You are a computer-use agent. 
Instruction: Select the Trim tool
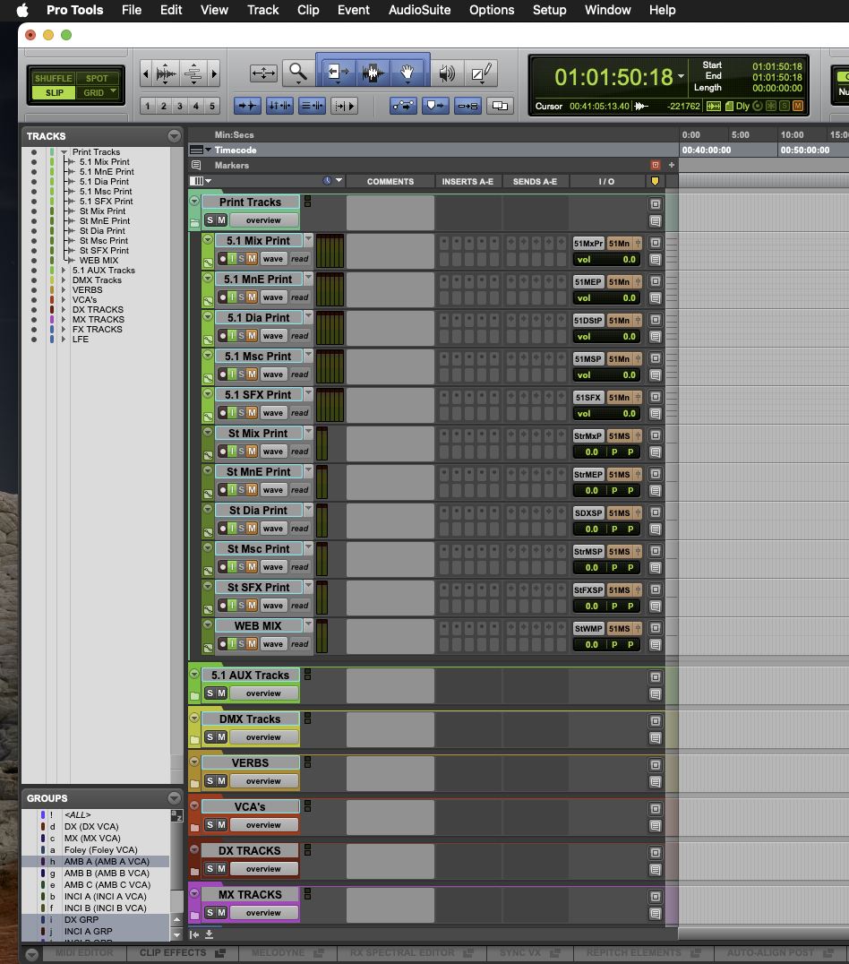337,73
